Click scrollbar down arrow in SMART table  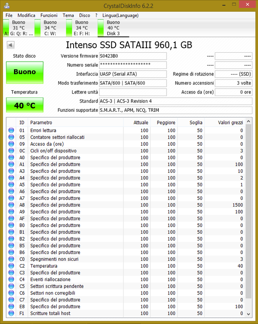pos(249,314)
